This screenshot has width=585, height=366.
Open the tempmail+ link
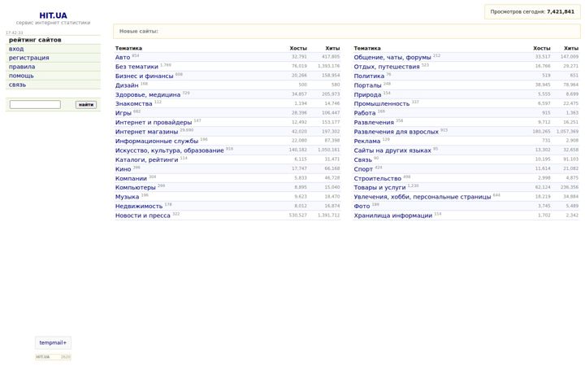point(53,342)
